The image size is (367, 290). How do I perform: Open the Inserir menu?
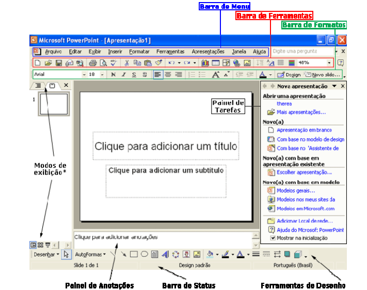(x=115, y=52)
